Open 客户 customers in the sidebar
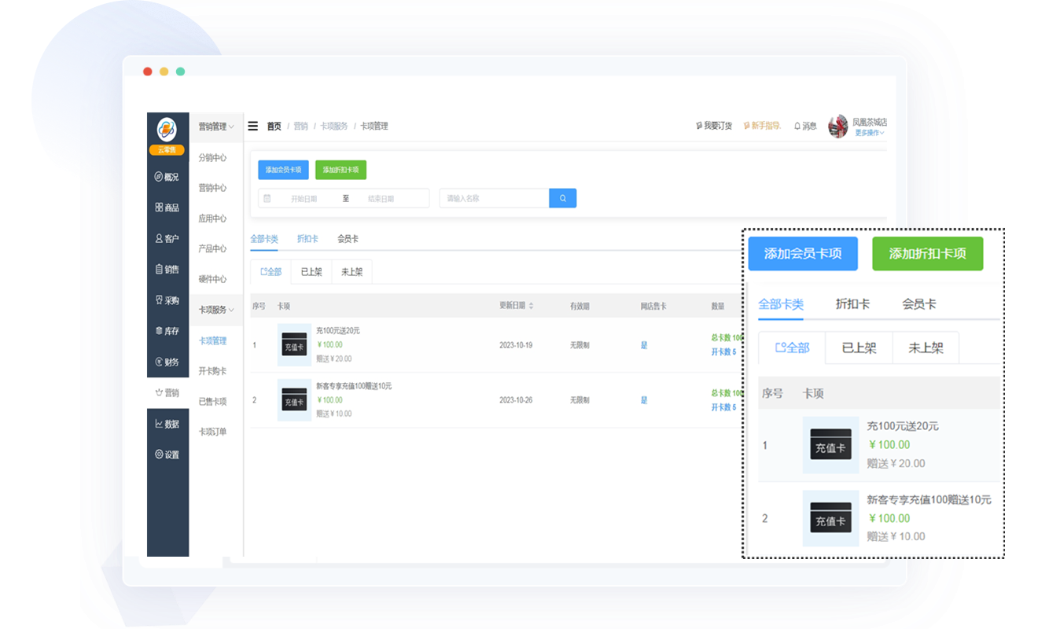Screen dimensions: 1038x629 pos(167,238)
